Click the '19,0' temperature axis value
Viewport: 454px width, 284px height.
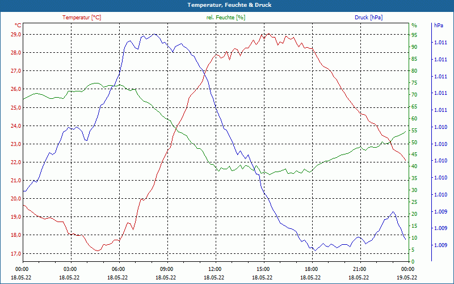coord(16,217)
